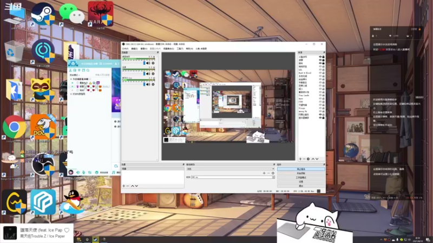Click Start Recording button in Controls
Image resolution: width=433 pixels, height=243 pixels.
click(301, 173)
